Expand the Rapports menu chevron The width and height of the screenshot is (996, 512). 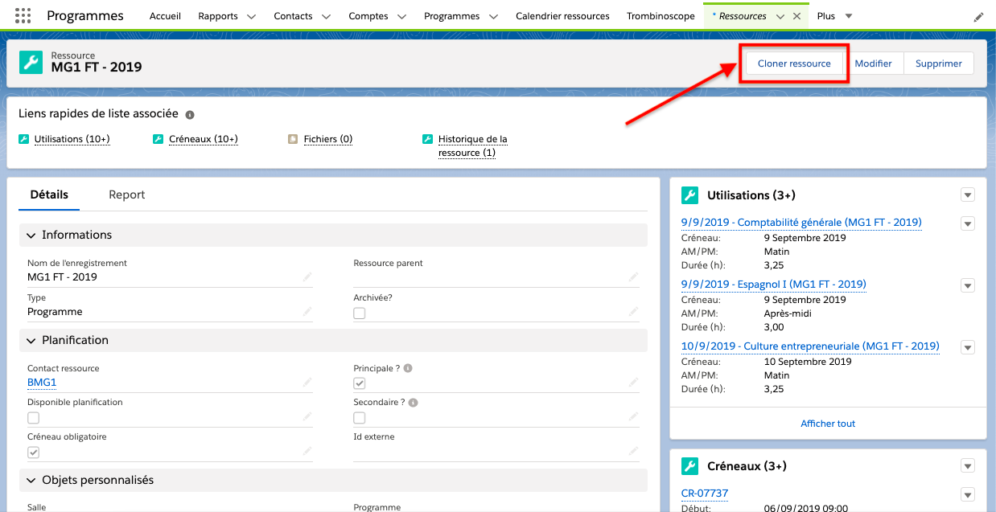pos(251,17)
